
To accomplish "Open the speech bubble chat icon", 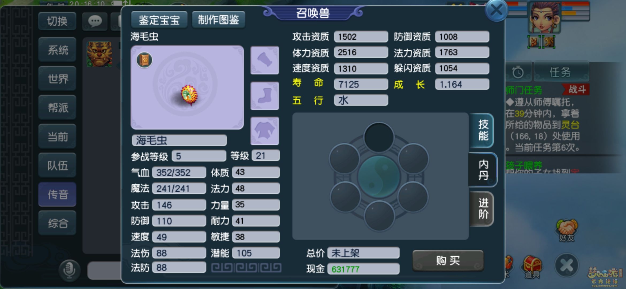I will click(95, 21).
